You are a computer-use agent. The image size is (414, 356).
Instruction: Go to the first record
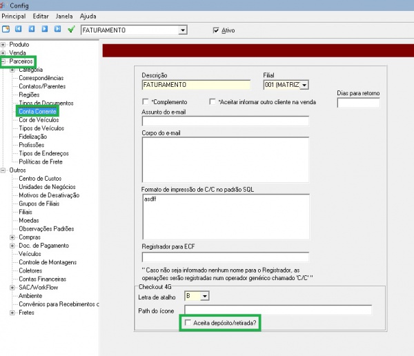pos(19,30)
